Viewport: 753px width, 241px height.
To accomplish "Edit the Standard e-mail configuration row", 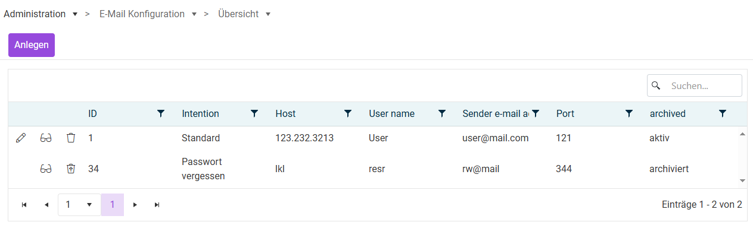I will coord(21,138).
